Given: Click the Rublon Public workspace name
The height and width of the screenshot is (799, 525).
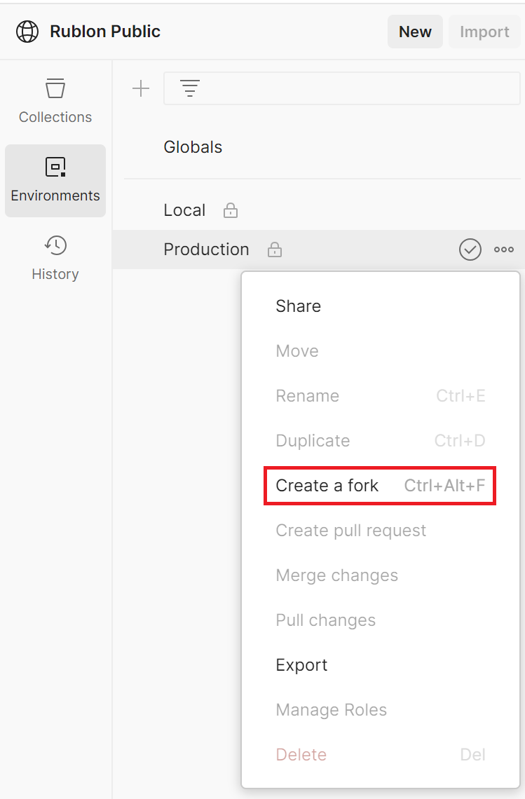Looking at the screenshot, I should pyautogui.click(x=105, y=32).
